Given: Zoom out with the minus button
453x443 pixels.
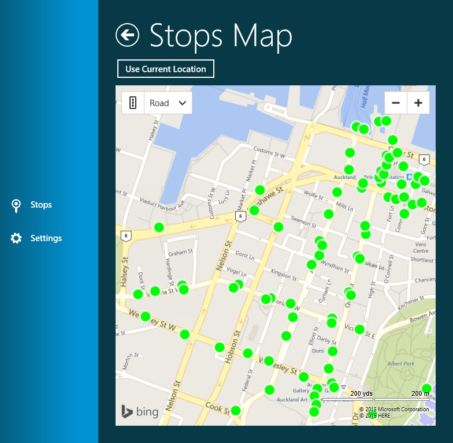Looking at the screenshot, I should (x=396, y=103).
